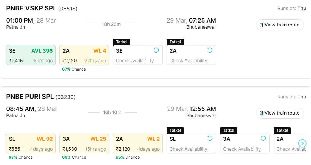The height and width of the screenshot is (165, 311).
Task: Select 2A WL 4 fare card
Action: (x=84, y=55)
